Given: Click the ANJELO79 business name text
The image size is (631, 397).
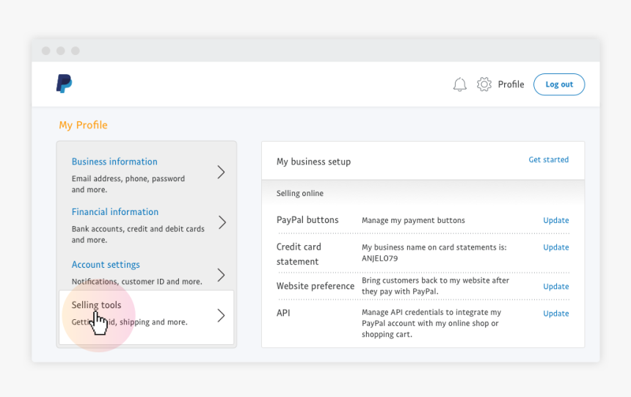Looking at the screenshot, I should [x=380, y=258].
